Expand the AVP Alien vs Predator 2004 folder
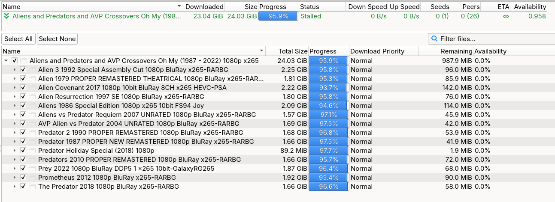The width and height of the screenshot is (555, 202). (15, 124)
